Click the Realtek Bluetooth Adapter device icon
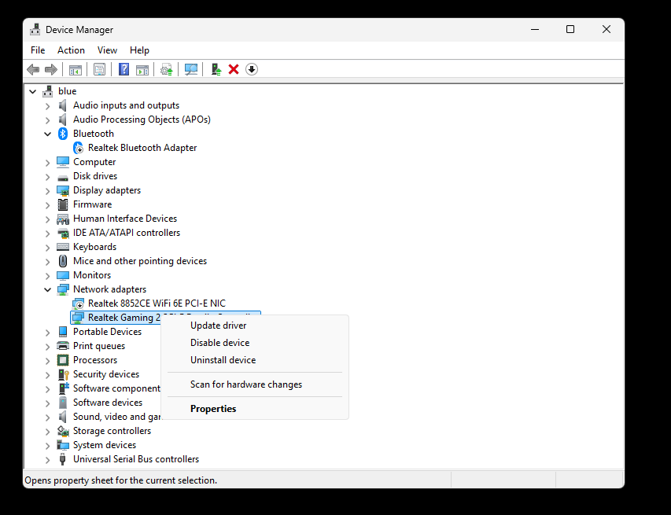The width and height of the screenshot is (671, 515). pyautogui.click(x=79, y=148)
